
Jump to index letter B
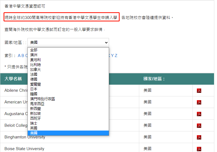click(x=23, y=56)
